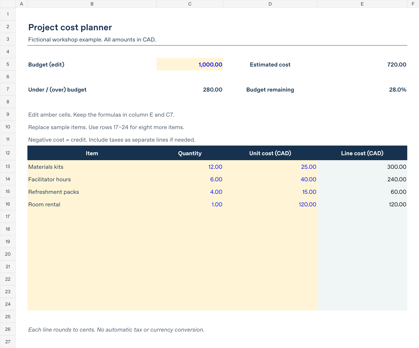419x348 pixels.
Task: Click the Item table header
Action: [x=92, y=153]
